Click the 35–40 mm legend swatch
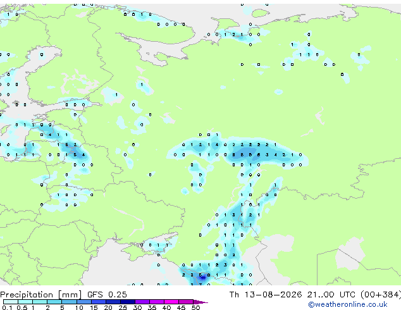401x310 pixels. coord(157,302)
